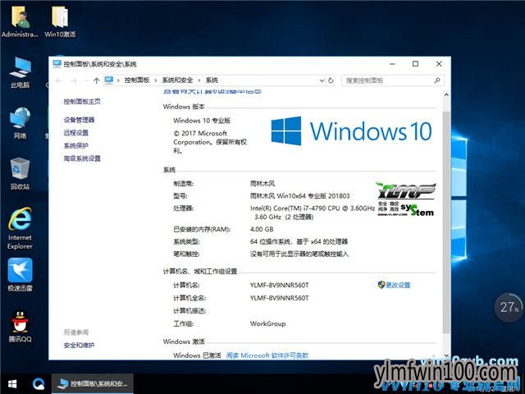Click computer name YLMF-8V9NNR560T beside 计算机名

(279, 285)
